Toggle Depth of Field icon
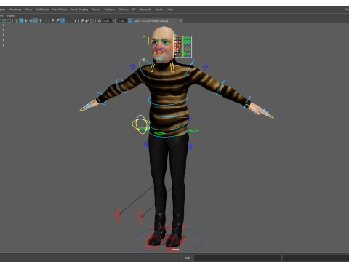 (x=67, y=21)
